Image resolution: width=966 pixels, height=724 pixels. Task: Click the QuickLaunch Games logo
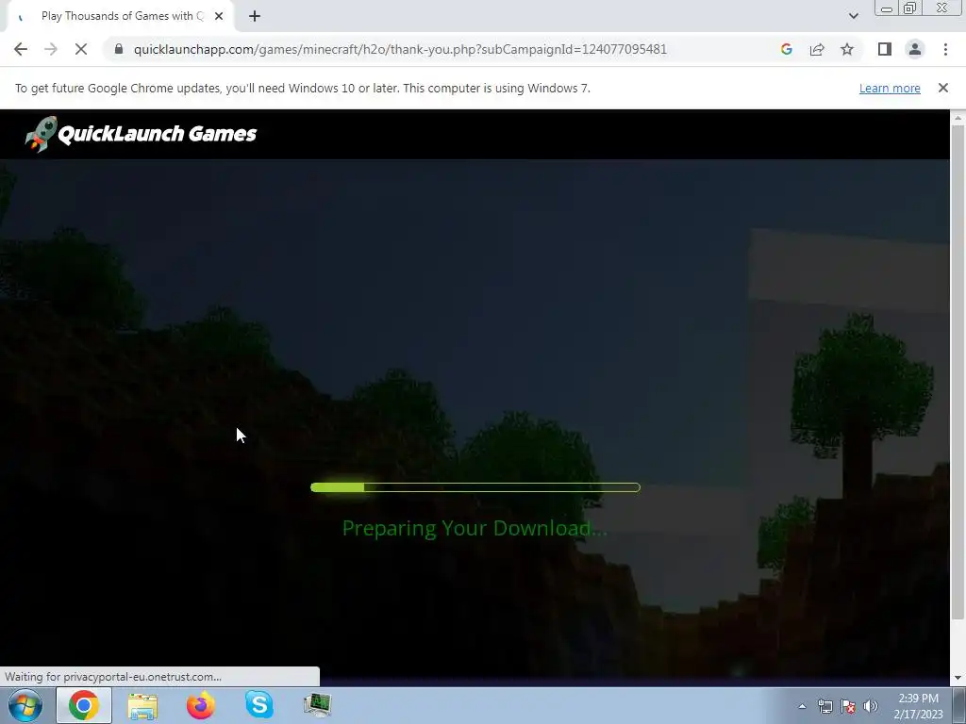point(141,134)
